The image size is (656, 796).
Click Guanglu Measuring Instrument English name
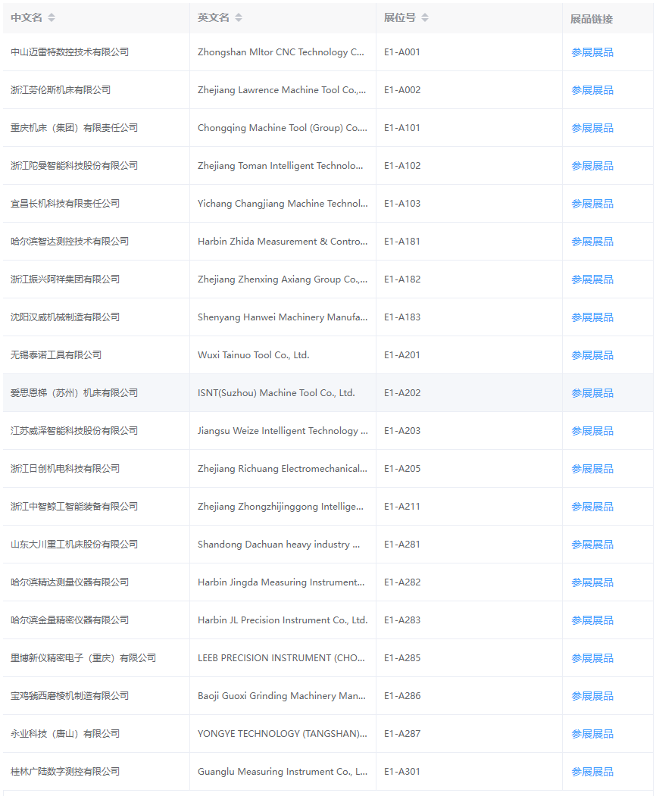coord(283,772)
